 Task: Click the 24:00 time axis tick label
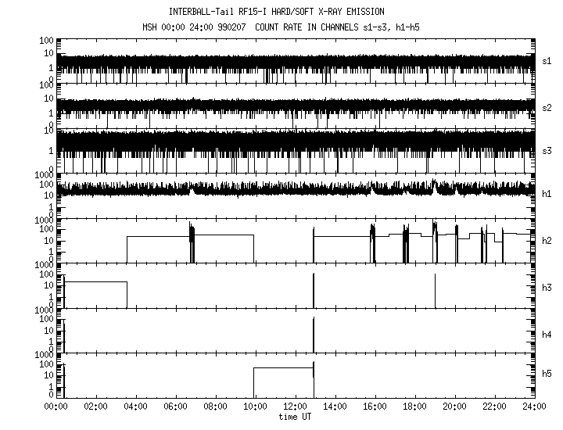point(533,407)
